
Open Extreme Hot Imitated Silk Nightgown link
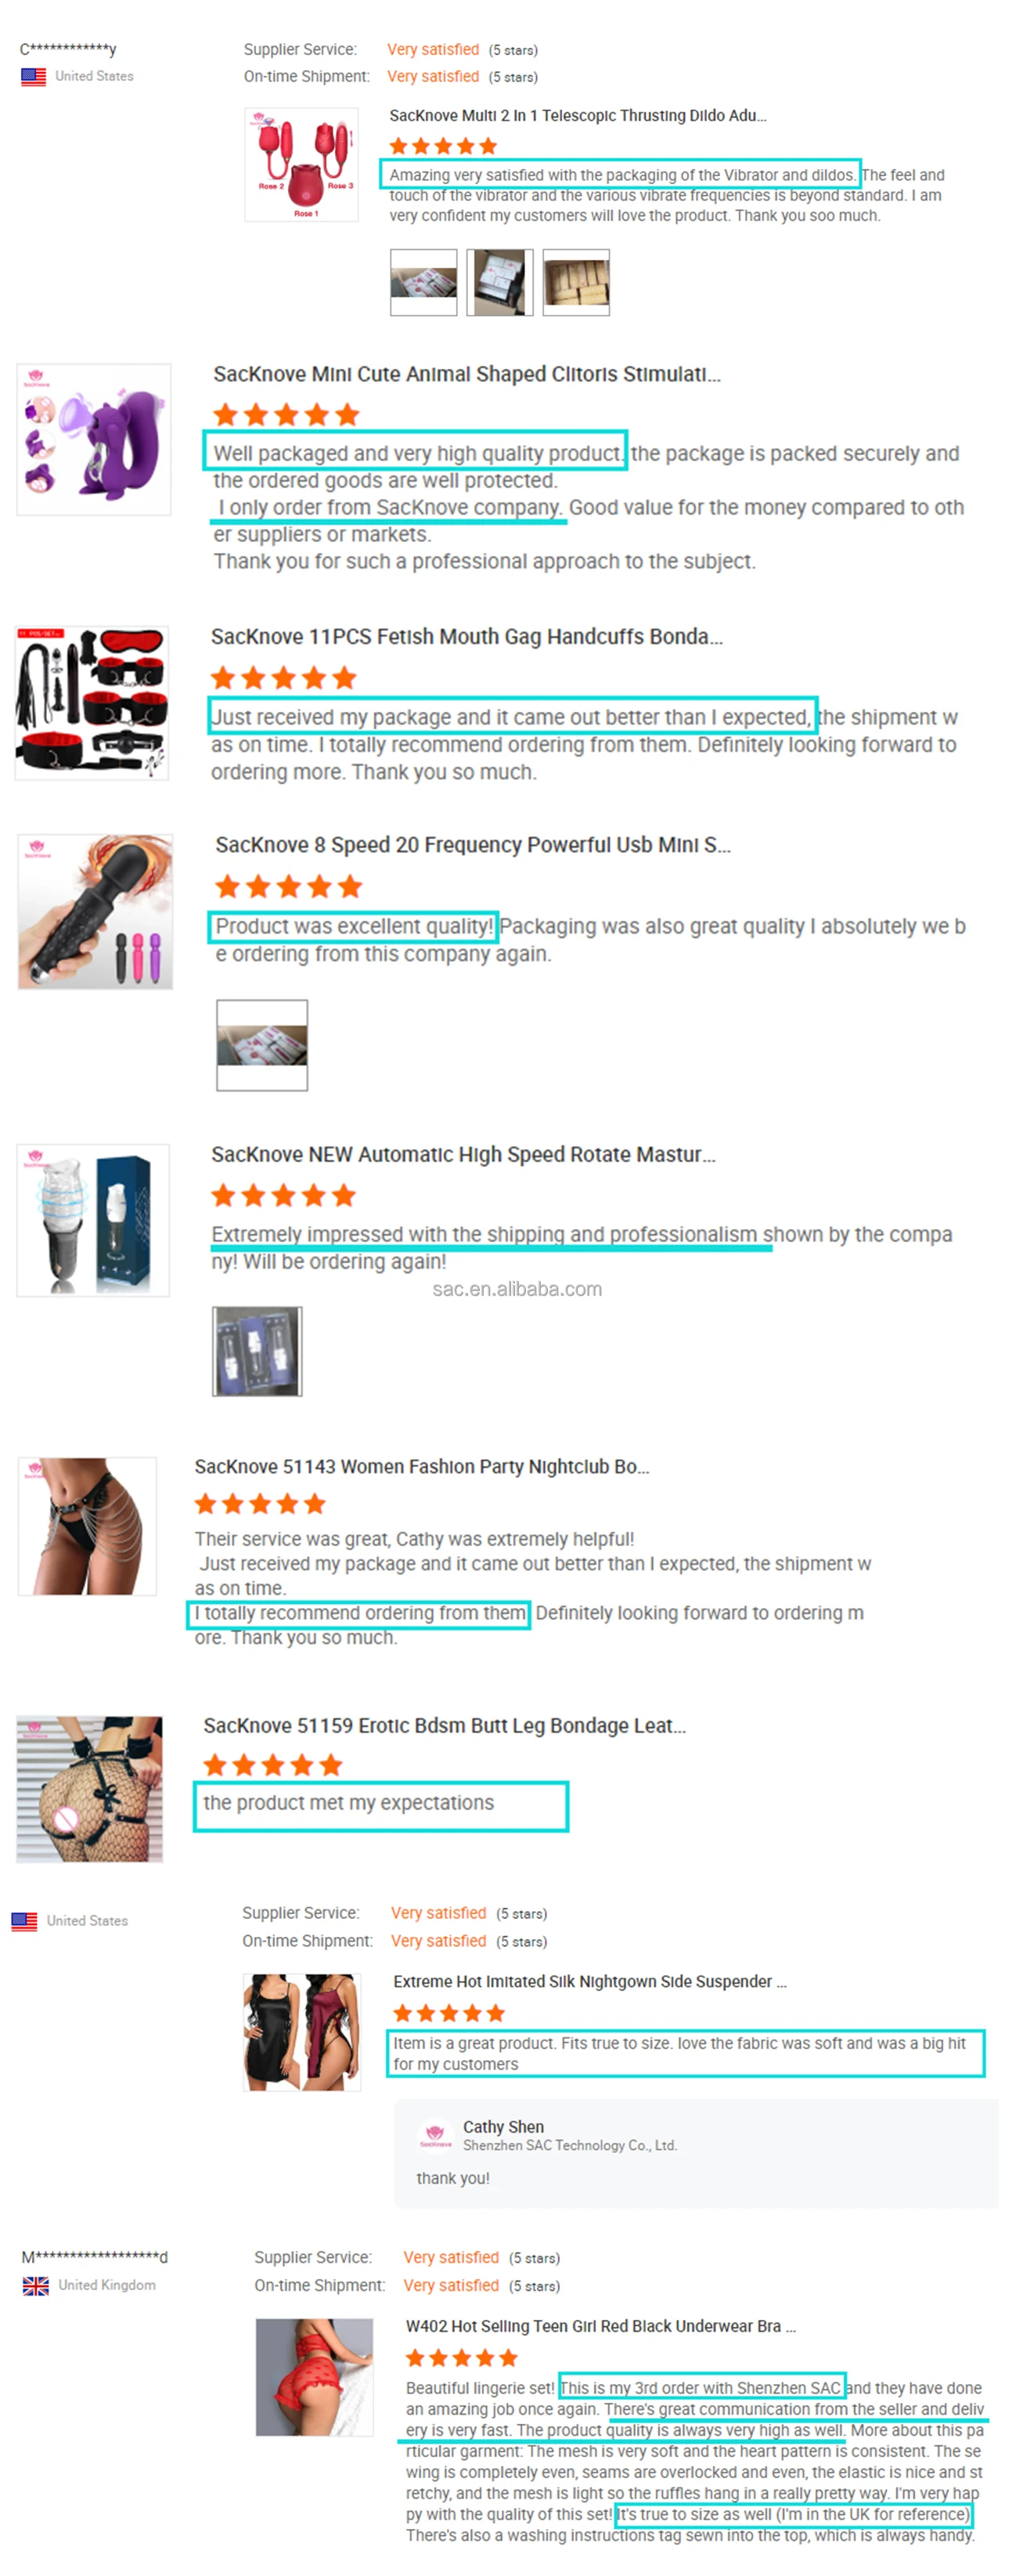click(589, 1981)
